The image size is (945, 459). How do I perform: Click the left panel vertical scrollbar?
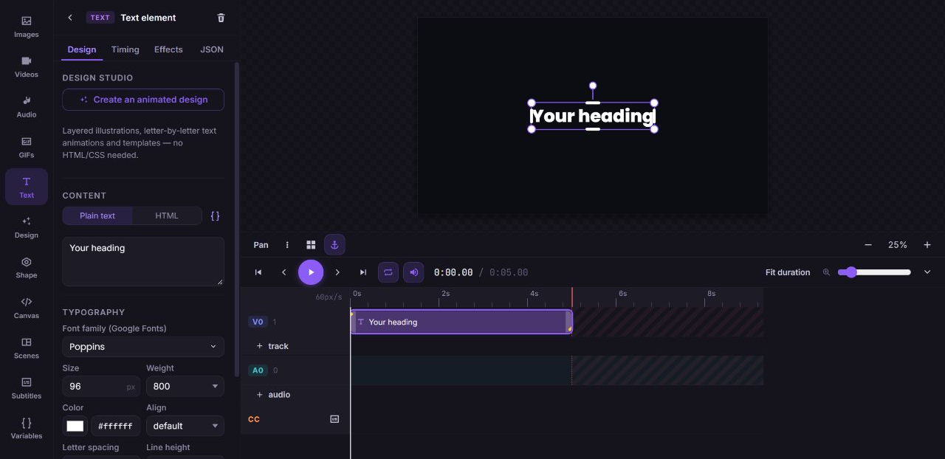(236, 221)
